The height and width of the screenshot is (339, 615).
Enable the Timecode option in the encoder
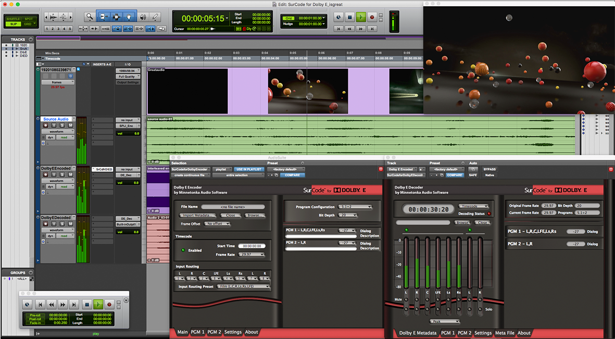coord(183,250)
